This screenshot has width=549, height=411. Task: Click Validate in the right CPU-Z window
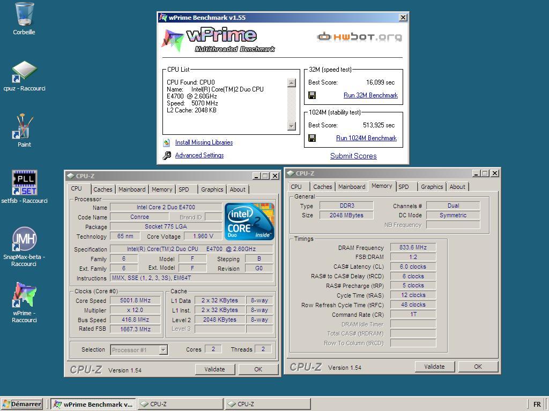click(x=434, y=367)
